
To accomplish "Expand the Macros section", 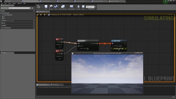I will pyautogui.click(x=3, y=23).
